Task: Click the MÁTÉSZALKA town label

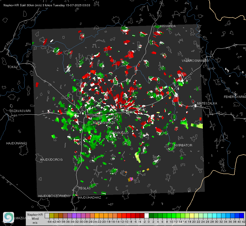Action: point(207,103)
